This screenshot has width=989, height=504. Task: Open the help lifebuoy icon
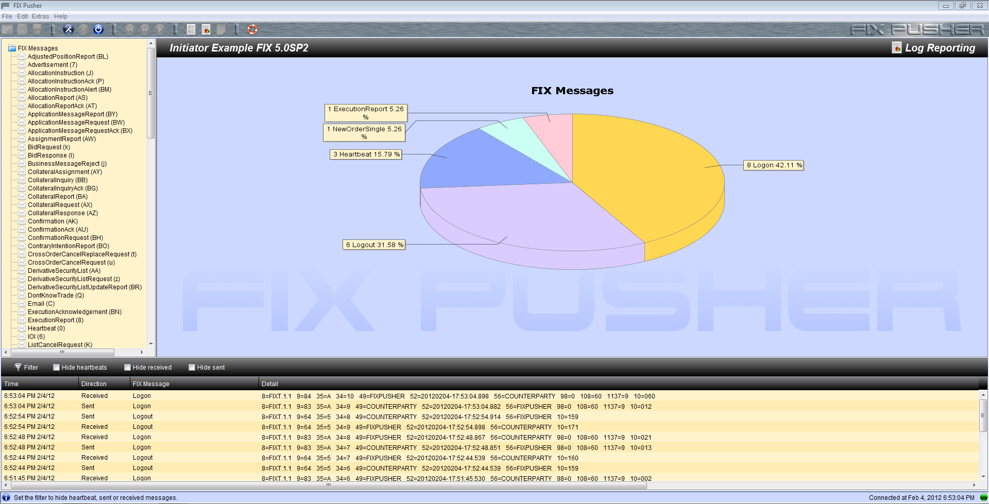[x=252, y=29]
